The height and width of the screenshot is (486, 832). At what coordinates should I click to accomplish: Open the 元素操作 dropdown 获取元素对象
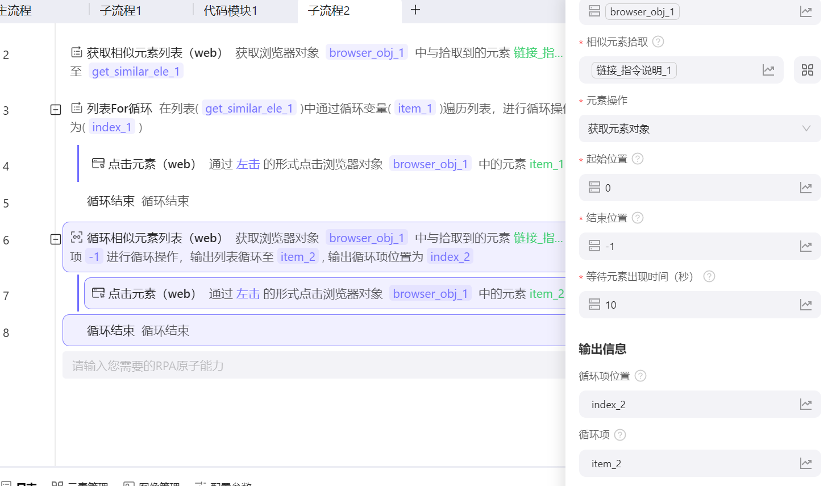[699, 128]
